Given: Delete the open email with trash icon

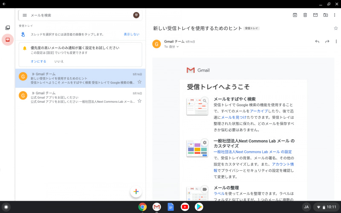Looking at the screenshot, I should pos(305,15).
